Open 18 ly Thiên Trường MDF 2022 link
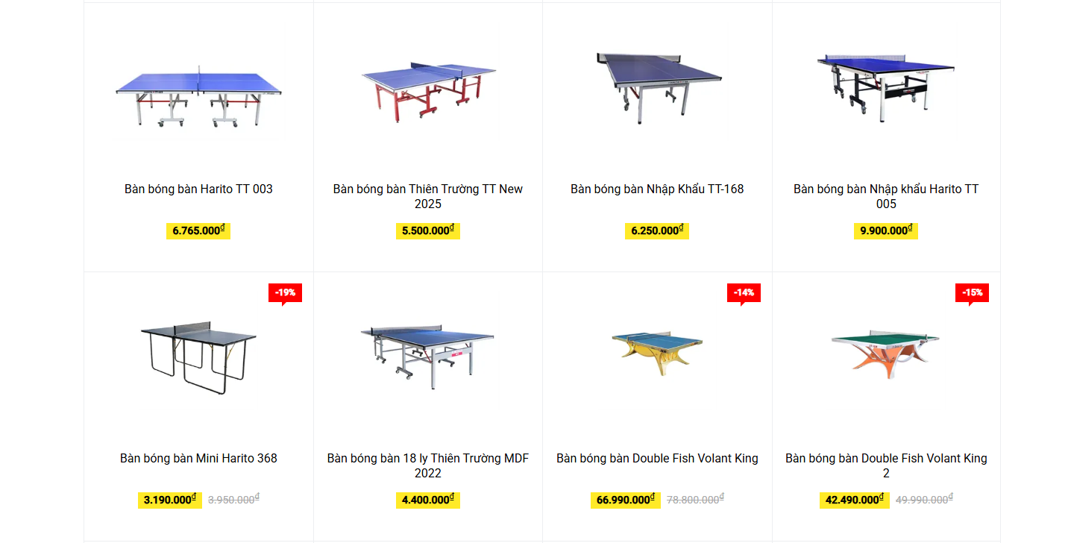 pyautogui.click(x=428, y=465)
